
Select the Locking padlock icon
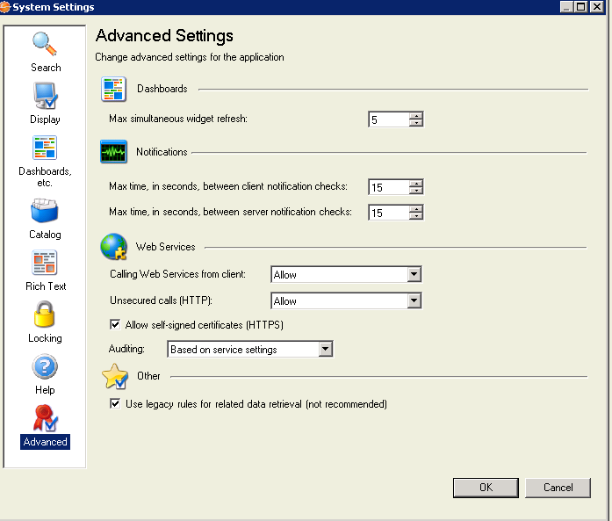coord(45,315)
